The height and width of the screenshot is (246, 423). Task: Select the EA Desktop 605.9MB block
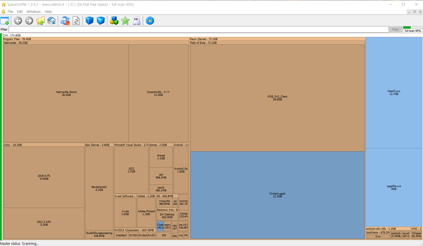point(167,216)
